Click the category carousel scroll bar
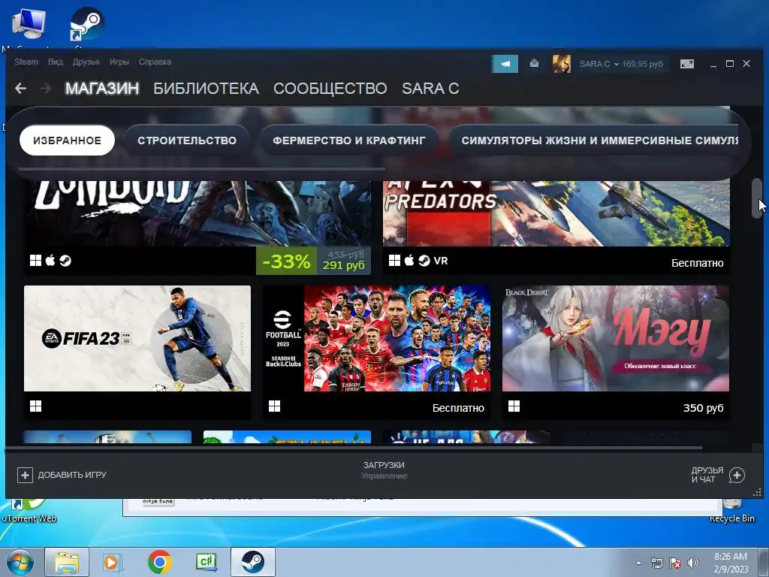This screenshot has width=769, height=577. click(x=201, y=169)
